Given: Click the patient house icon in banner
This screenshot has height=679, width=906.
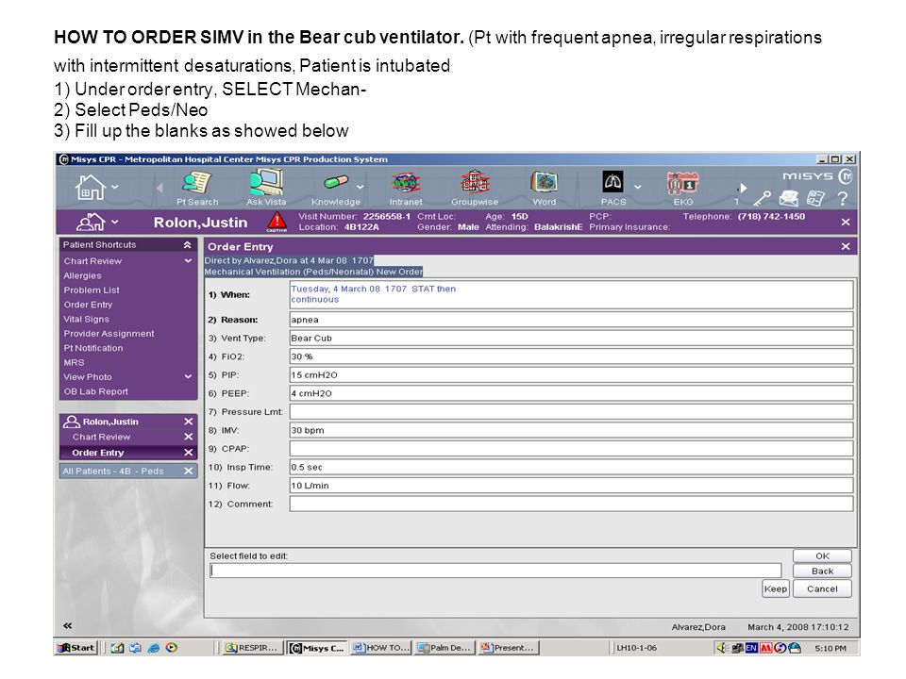Looking at the screenshot, I should coord(92,223).
